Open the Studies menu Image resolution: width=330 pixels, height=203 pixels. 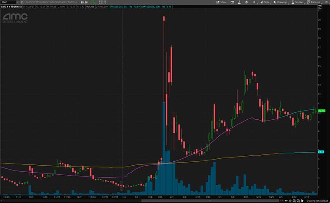tap(297, 2)
